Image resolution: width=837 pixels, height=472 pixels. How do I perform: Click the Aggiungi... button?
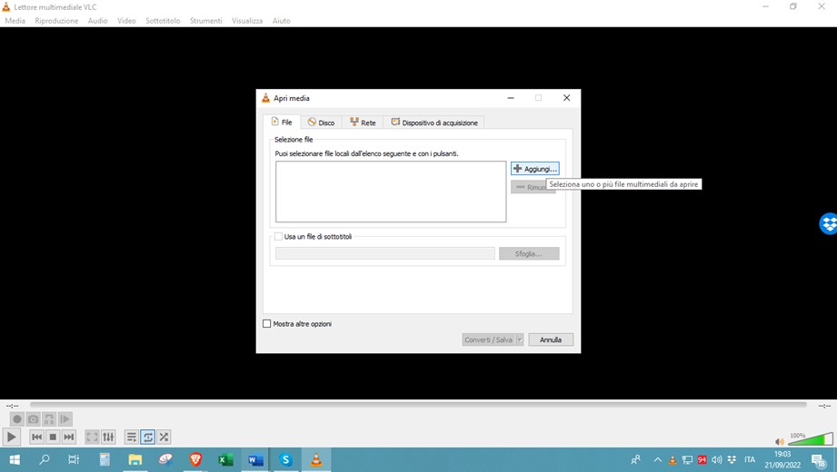tap(534, 169)
